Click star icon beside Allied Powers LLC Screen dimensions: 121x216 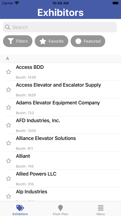9,178
